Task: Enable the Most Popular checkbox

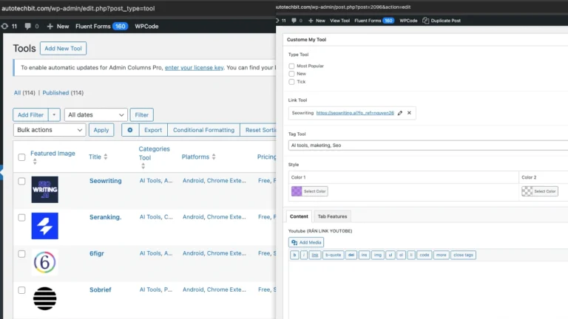Action: click(x=291, y=66)
